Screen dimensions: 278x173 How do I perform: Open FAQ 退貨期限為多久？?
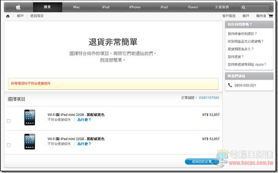click(x=241, y=49)
